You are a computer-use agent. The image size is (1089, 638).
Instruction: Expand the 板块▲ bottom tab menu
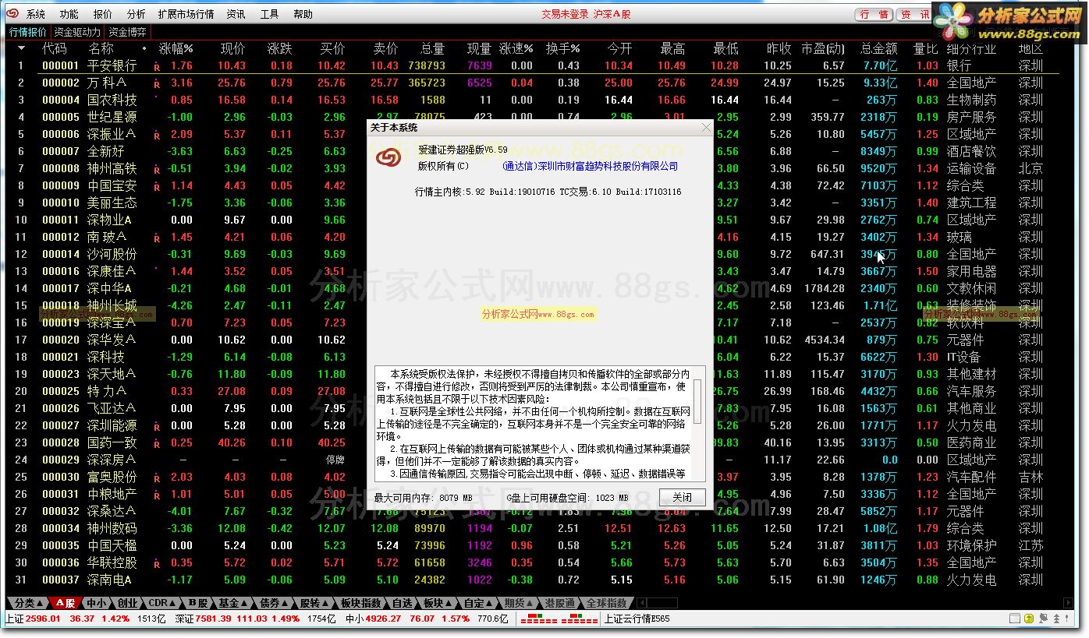(x=438, y=603)
